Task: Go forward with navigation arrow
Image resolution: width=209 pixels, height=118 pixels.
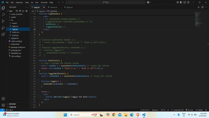Action: click(63, 2)
